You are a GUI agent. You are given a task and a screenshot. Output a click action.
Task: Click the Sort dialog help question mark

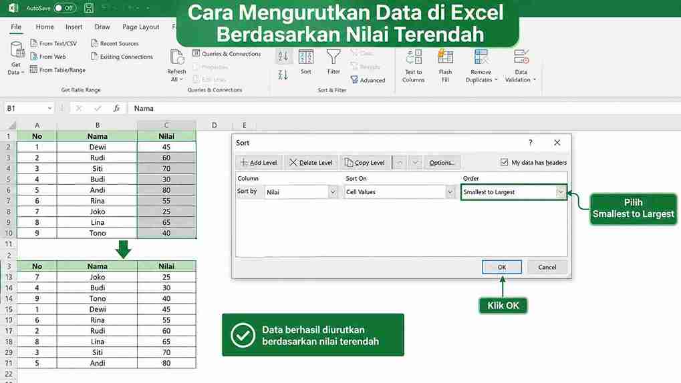tap(530, 142)
